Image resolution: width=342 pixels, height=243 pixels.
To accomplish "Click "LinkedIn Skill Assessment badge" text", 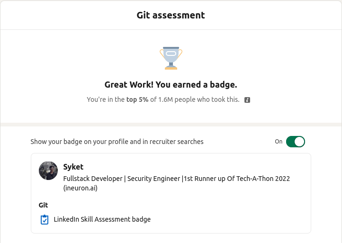I will (102, 219).
